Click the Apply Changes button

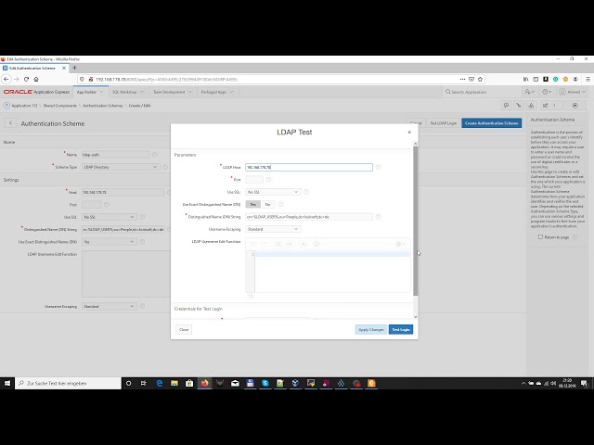coord(371,330)
